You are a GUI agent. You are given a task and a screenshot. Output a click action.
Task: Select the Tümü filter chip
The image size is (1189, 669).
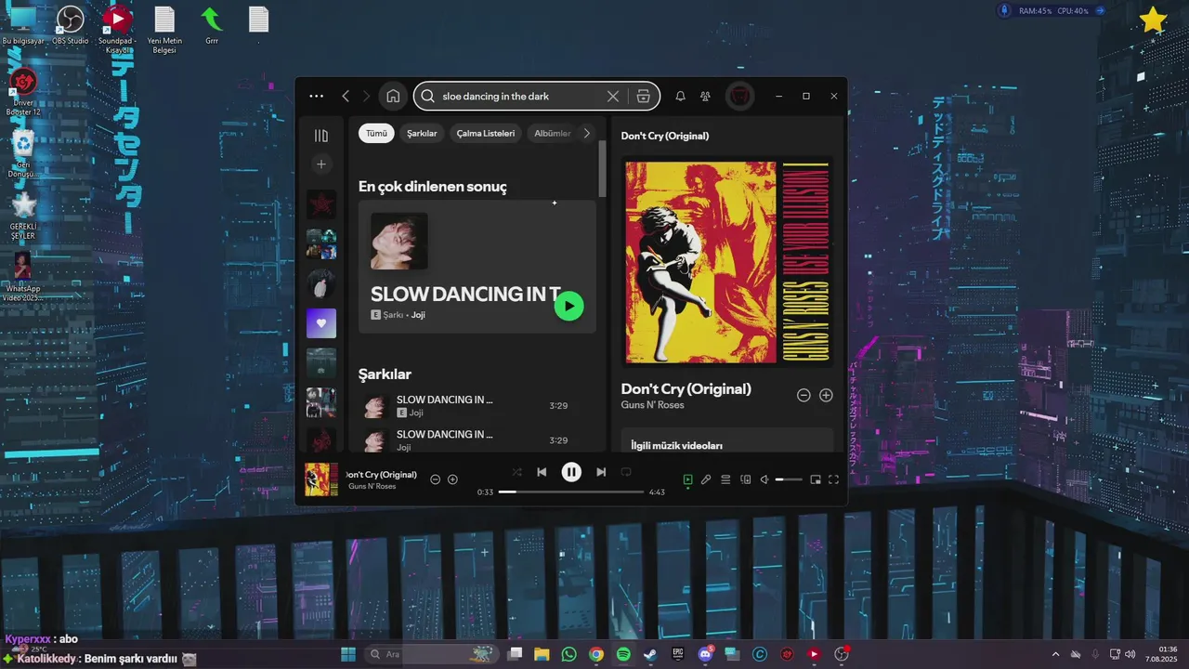[376, 133]
